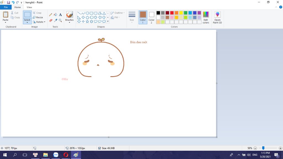Viewport: 283px width, 159px height.
Task: Select the Magnifier tool
Action: click(60, 20)
